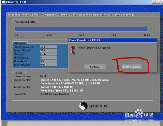This screenshot has height=126, width=163.
Task: Select the Percent complete value field
Action: (x=48, y=47)
